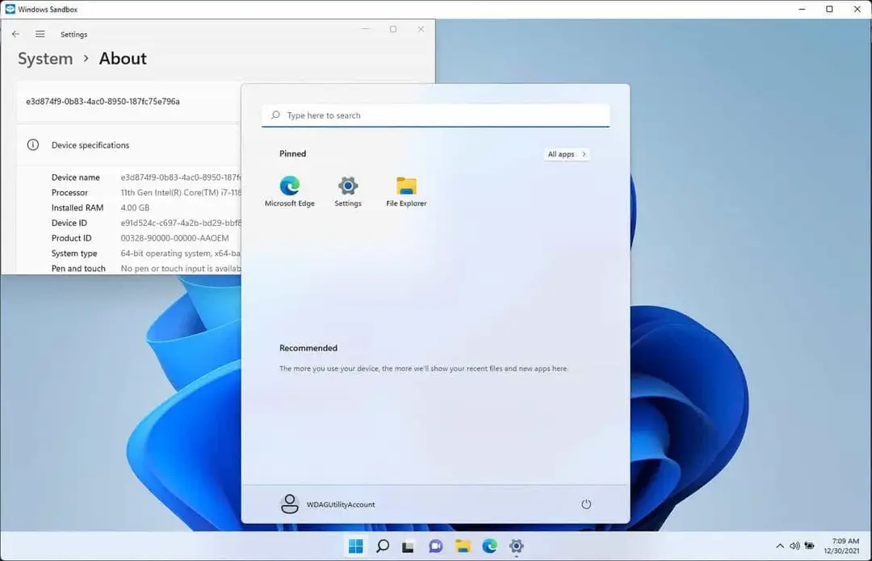Select the Processor row label

click(x=69, y=192)
